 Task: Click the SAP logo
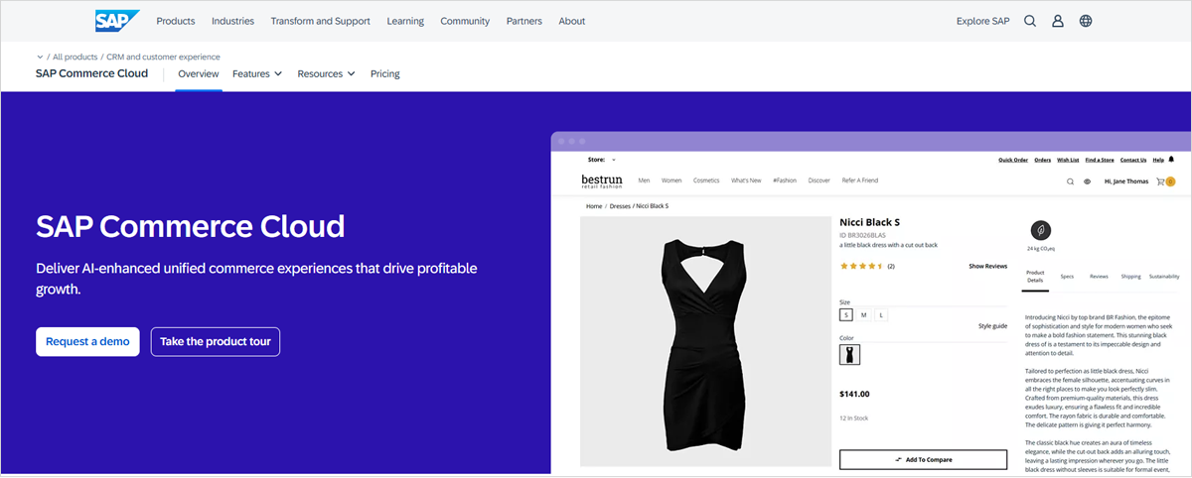(x=116, y=21)
